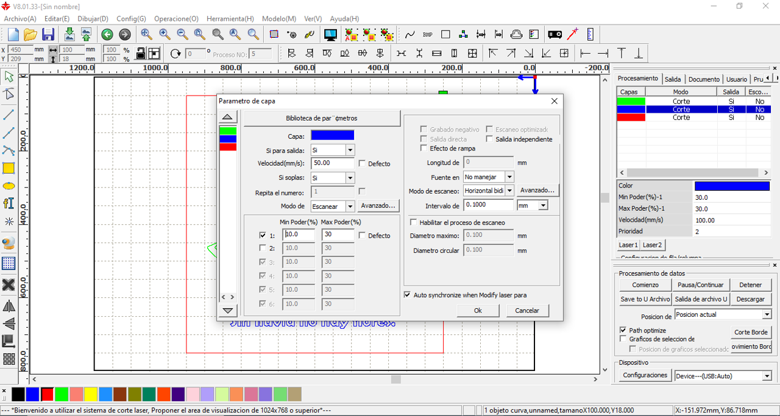Select green layer in dialog layer list
The height and width of the screenshot is (416, 780).
click(228, 131)
